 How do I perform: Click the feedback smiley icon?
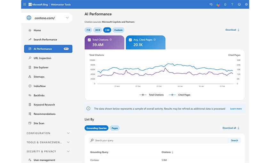[x=239, y=4]
